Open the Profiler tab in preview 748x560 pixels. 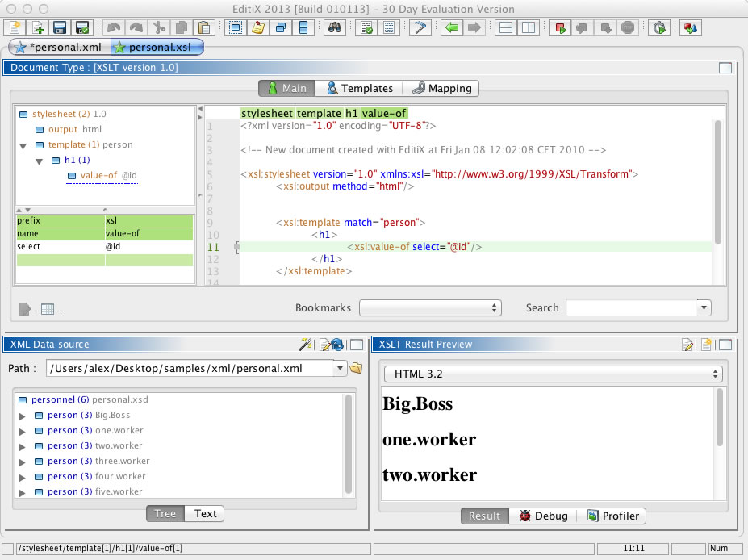[612, 516]
